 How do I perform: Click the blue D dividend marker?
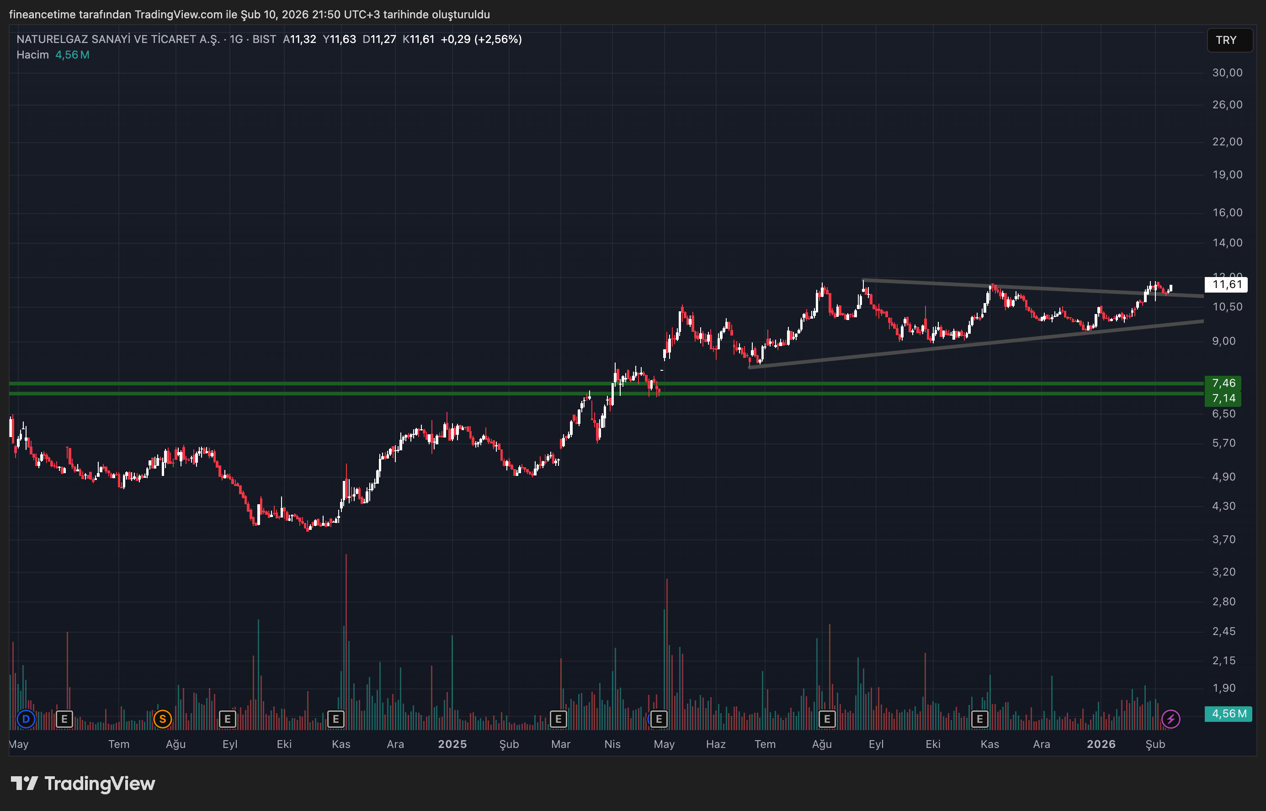pyautogui.click(x=26, y=719)
